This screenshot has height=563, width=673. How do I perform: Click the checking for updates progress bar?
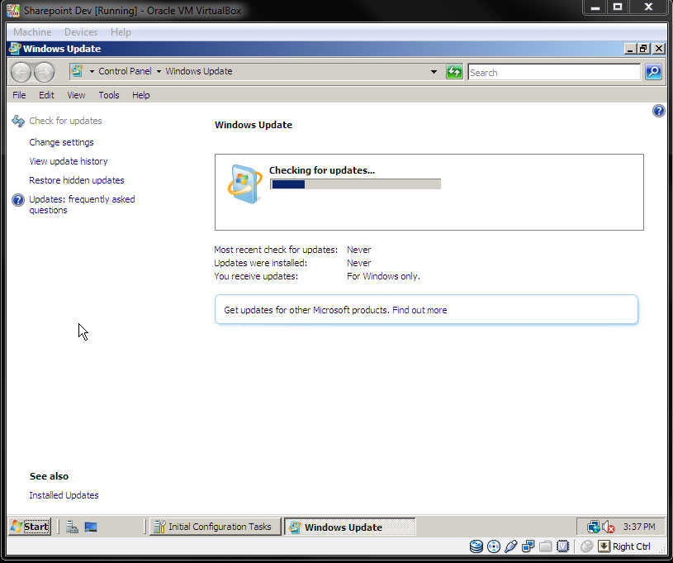click(355, 184)
